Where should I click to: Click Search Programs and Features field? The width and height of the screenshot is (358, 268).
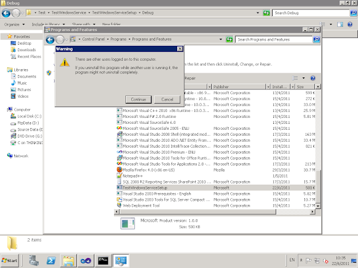pos(273,39)
